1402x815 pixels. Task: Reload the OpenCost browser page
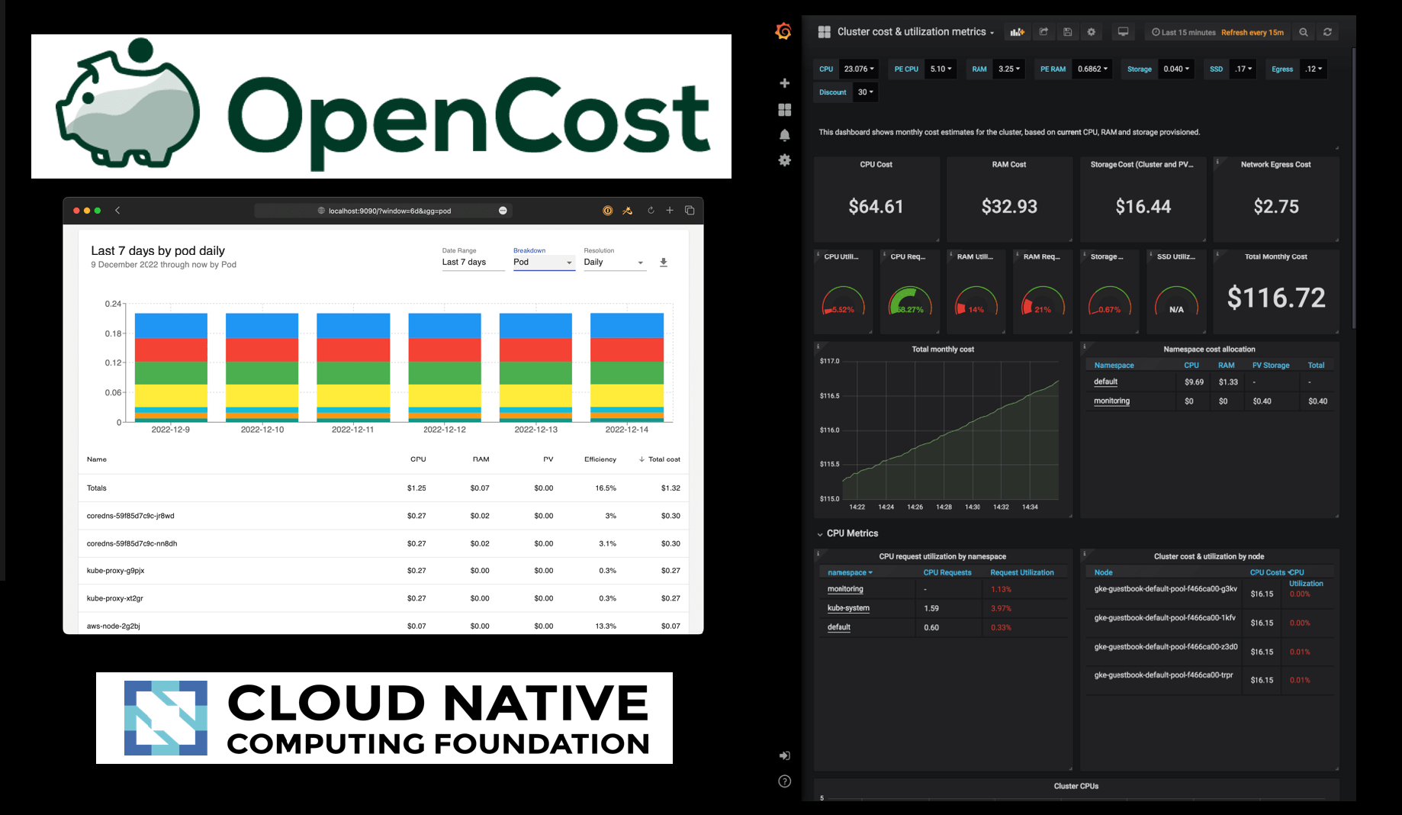click(x=651, y=211)
